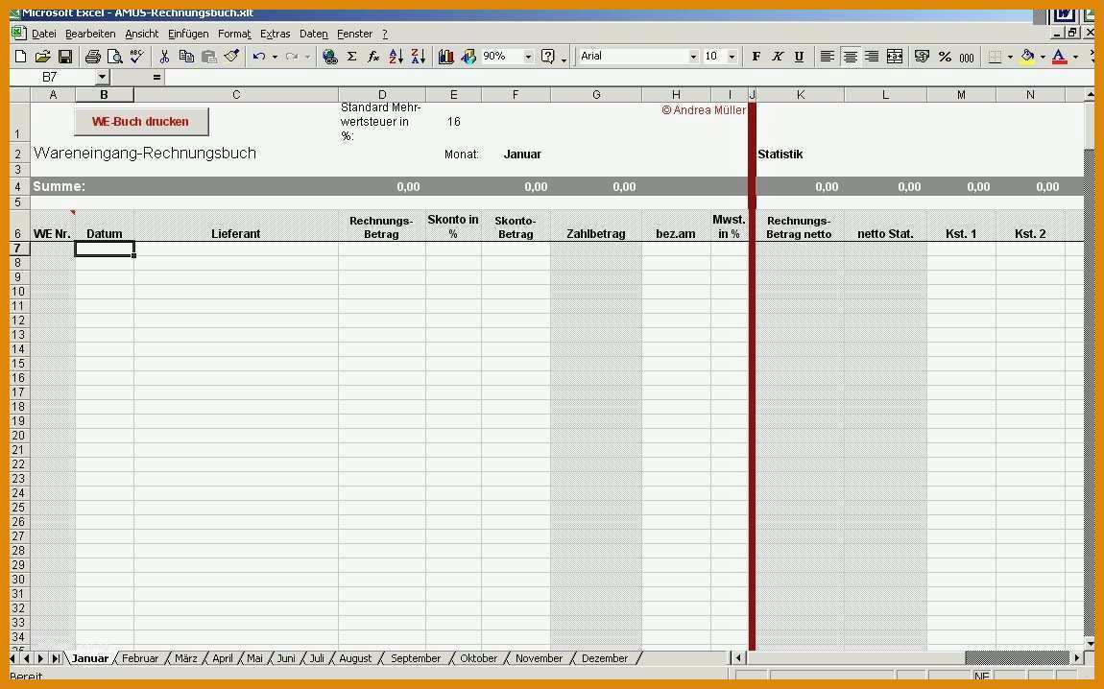Open the Einfügen menu
The height and width of the screenshot is (689, 1104).
188,34
